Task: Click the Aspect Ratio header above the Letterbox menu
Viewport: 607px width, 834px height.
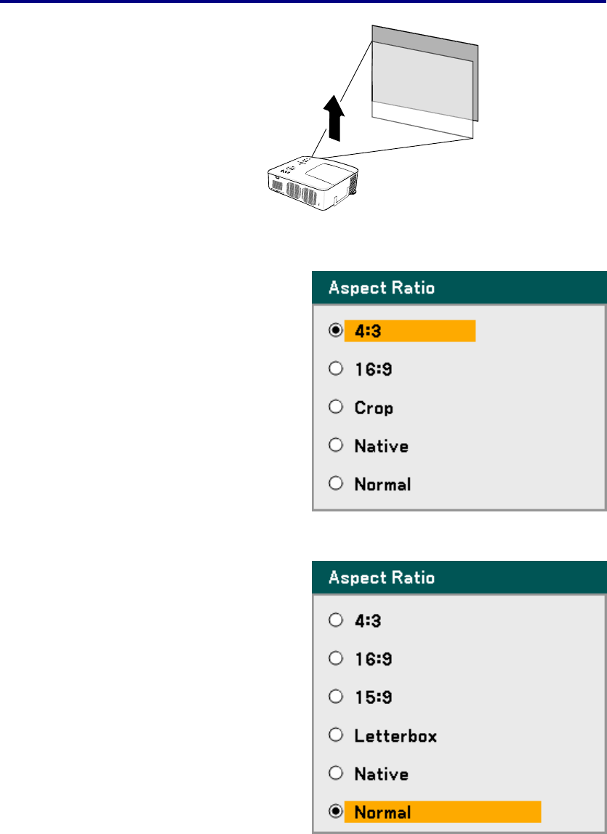Action: tap(382, 578)
